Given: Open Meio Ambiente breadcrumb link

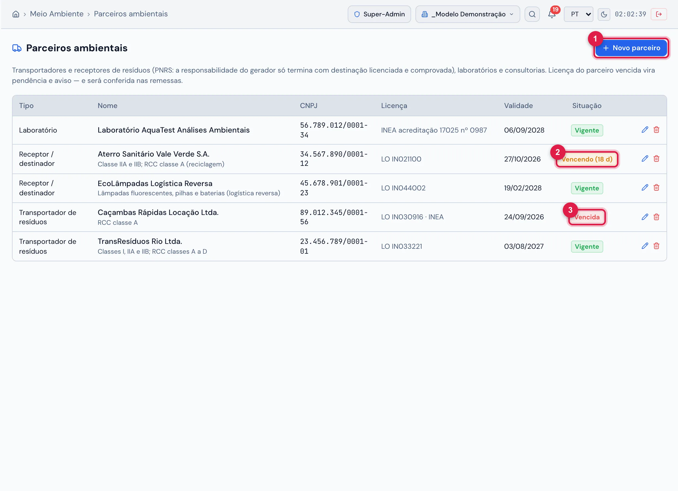Looking at the screenshot, I should click(x=56, y=14).
